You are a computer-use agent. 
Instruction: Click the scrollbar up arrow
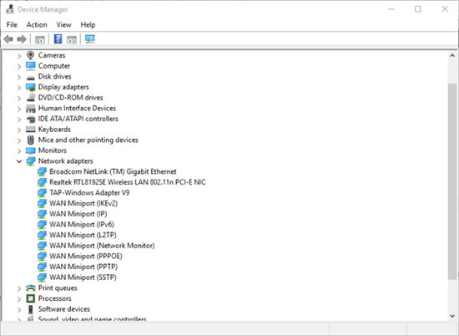(x=452, y=55)
